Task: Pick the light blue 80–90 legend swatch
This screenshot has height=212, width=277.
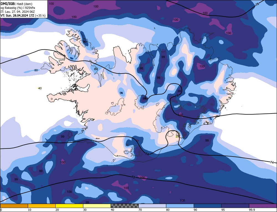Action: pyautogui.click(x=180, y=206)
